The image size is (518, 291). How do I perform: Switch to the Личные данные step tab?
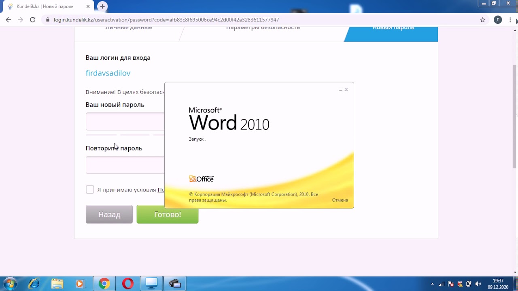[x=129, y=28]
